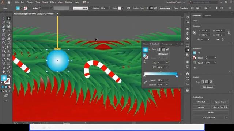Open the gradient angle dropdown
234x131 pixels.
click(x=167, y=63)
